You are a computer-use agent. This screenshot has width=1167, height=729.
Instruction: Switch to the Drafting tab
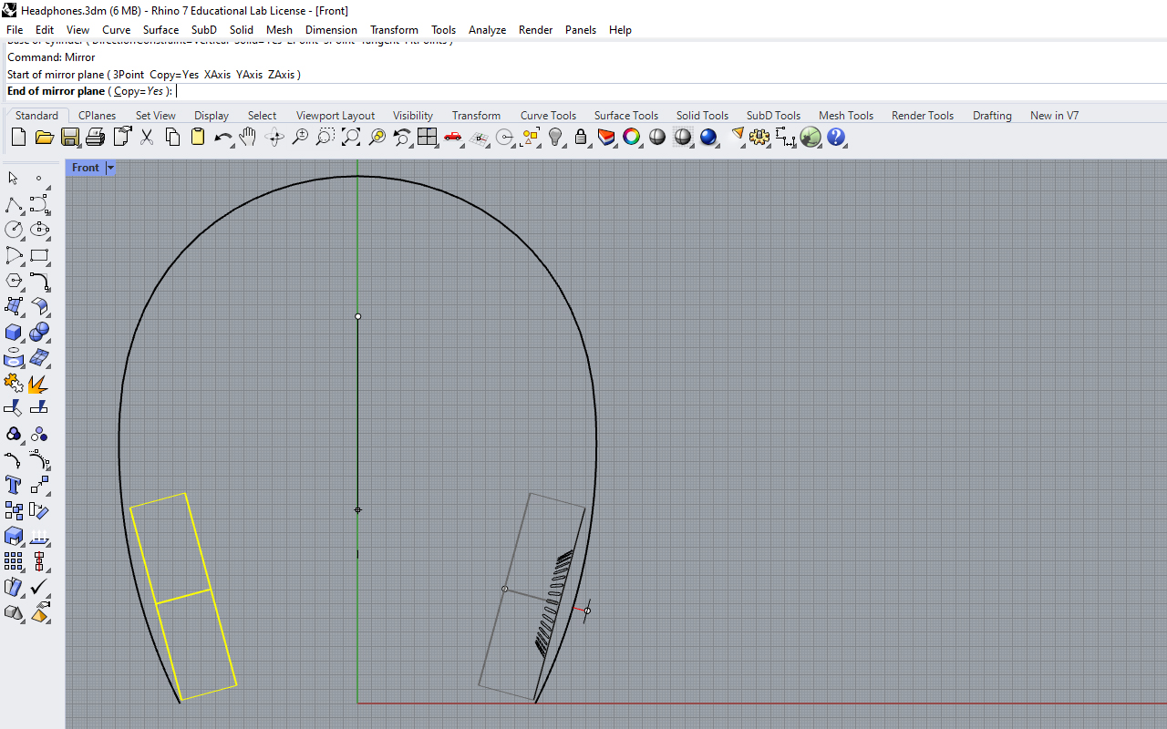coord(992,116)
